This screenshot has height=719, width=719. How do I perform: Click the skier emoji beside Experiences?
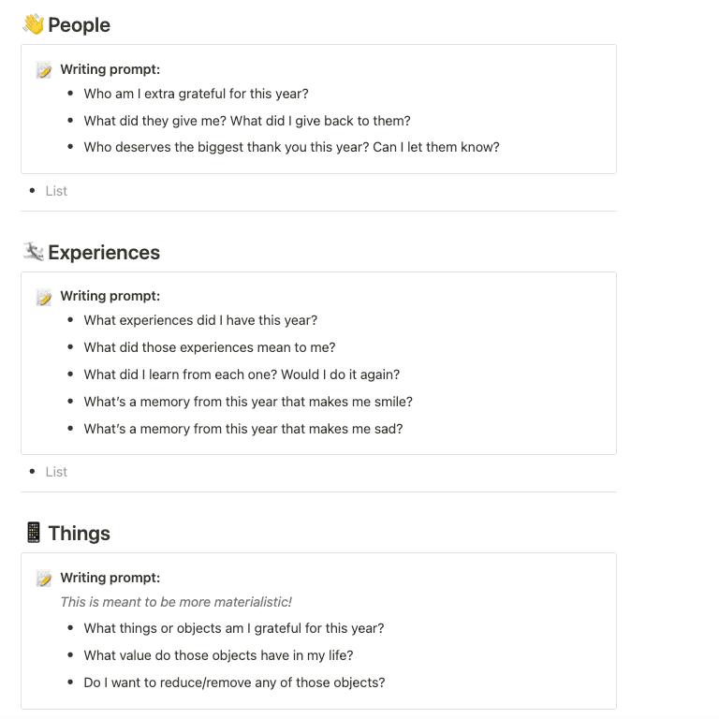pos(33,251)
